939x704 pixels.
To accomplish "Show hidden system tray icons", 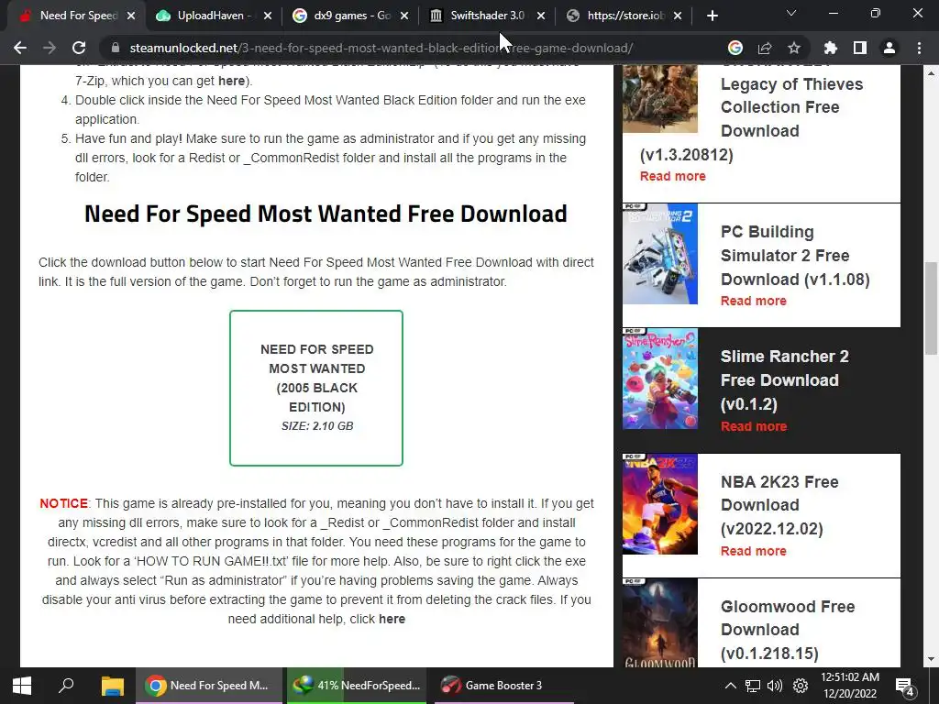I will (x=731, y=686).
